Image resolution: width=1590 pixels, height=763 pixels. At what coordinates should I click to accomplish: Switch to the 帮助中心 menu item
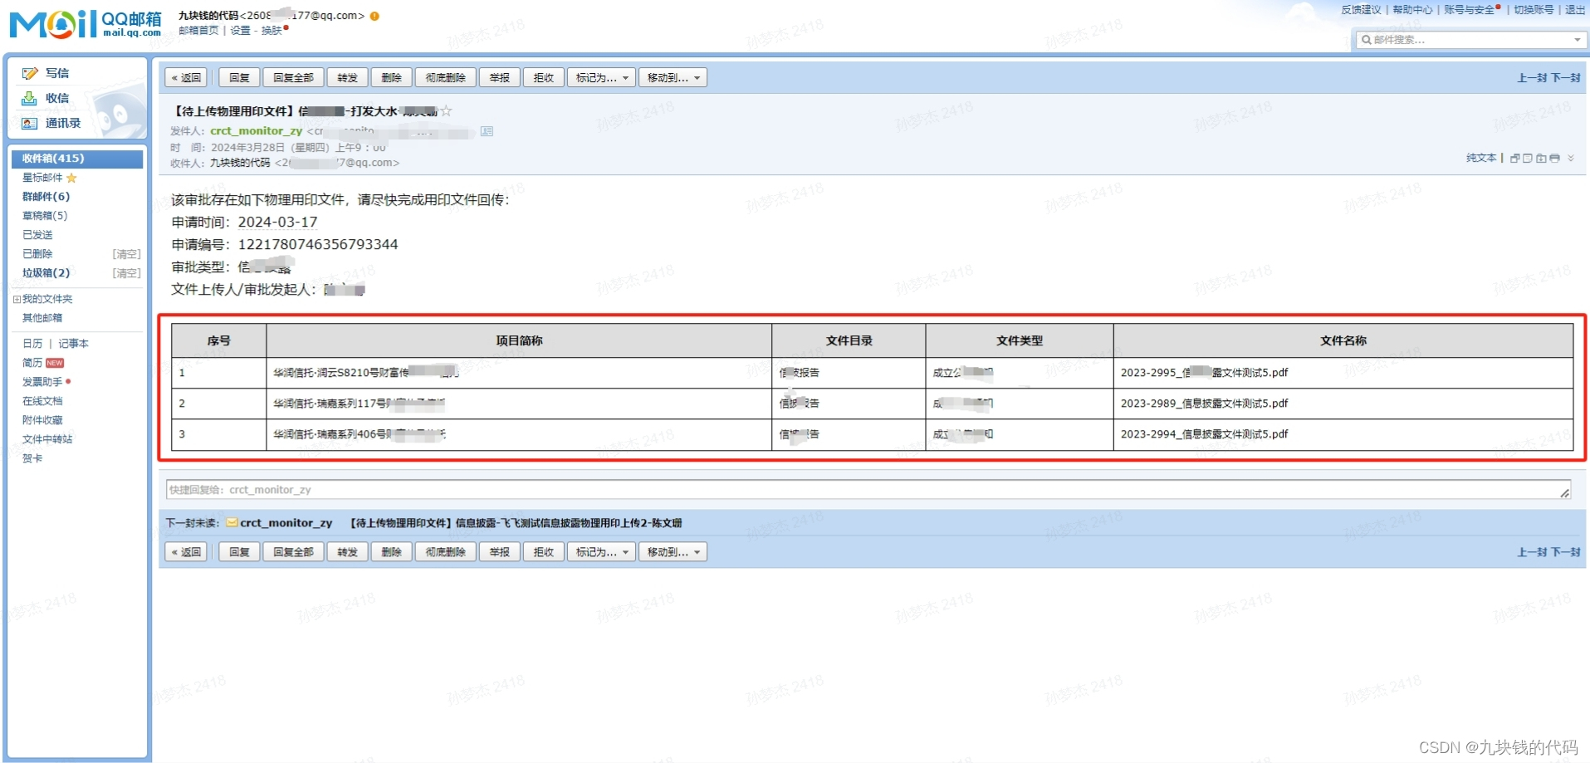point(1413,10)
